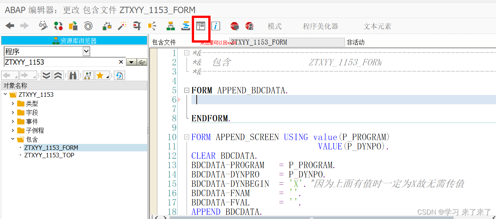Click the favorites star icon
496x219 pixels.
pos(101,75)
